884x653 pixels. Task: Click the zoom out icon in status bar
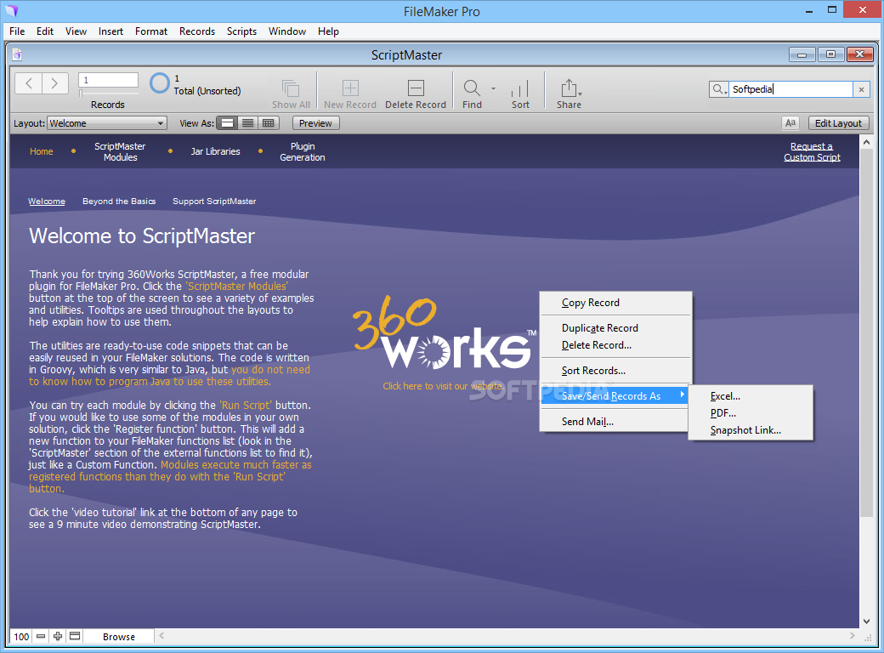tap(41, 636)
